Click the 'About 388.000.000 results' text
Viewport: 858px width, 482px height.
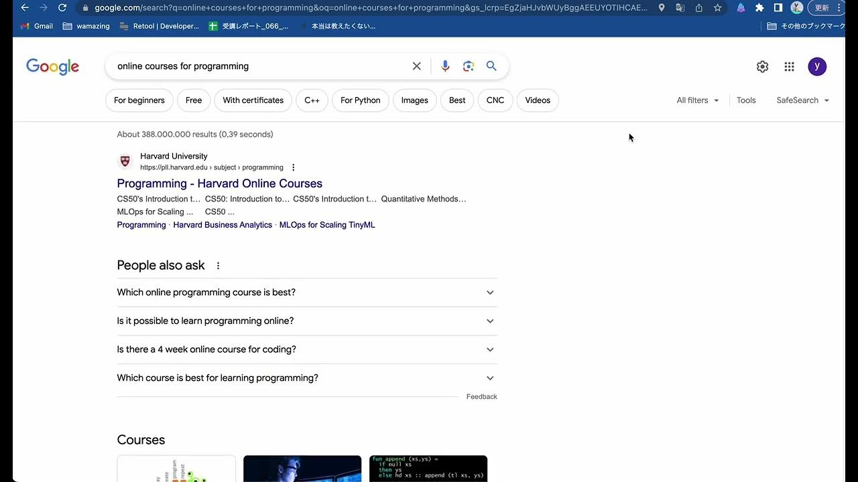click(x=195, y=135)
